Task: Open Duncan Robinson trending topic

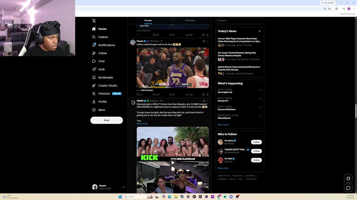Action: click(226, 109)
